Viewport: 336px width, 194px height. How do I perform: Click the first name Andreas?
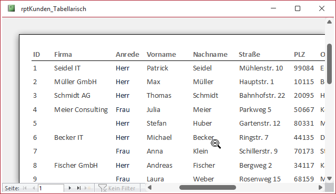[159, 166]
